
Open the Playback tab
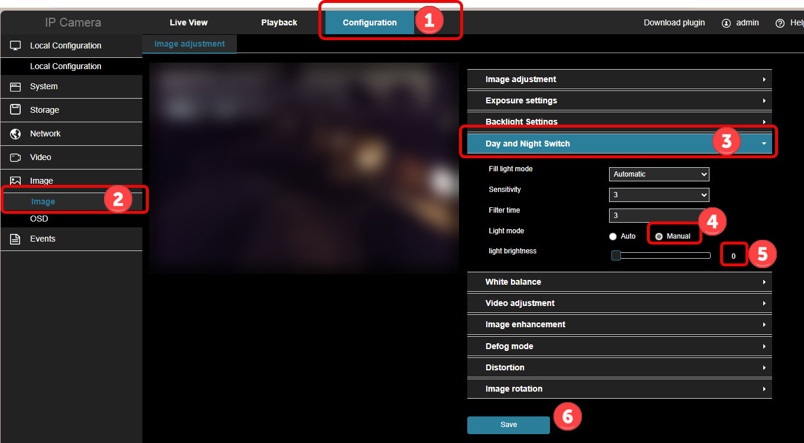click(279, 22)
